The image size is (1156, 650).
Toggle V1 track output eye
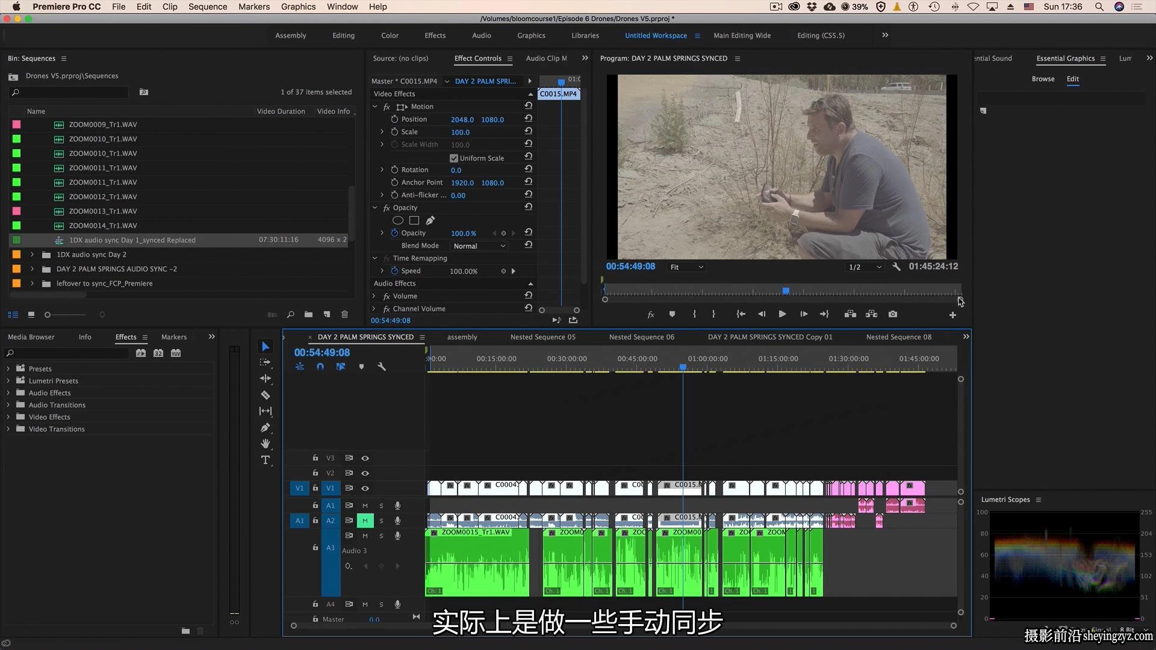pyautogui.click(x=365, y=488)
